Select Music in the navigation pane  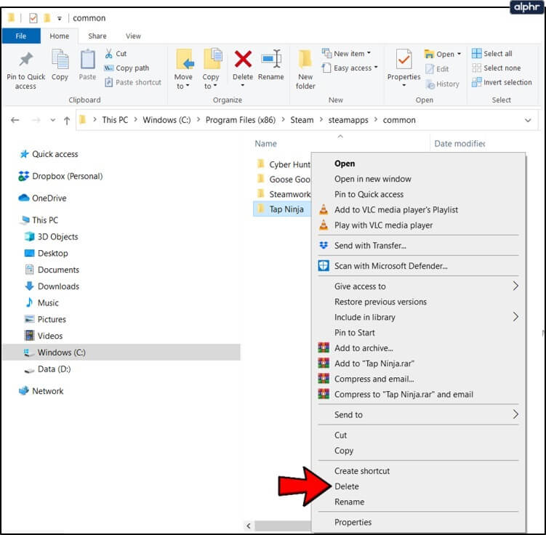(x=41, y=303)
